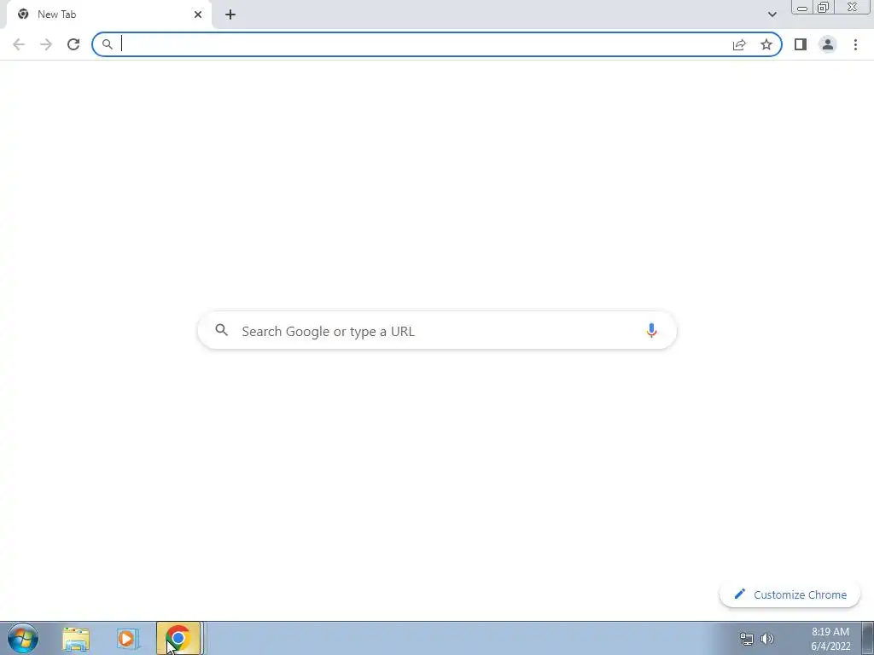Open new tab with plus button
The width and height of the screenshot is (874, 655).
[x=230, y=14]
